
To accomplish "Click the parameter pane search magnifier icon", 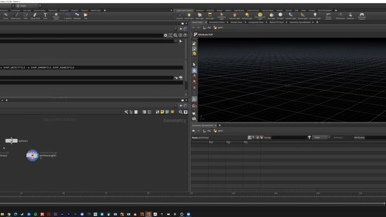I will pyautogui.click(x=176, y=36).
